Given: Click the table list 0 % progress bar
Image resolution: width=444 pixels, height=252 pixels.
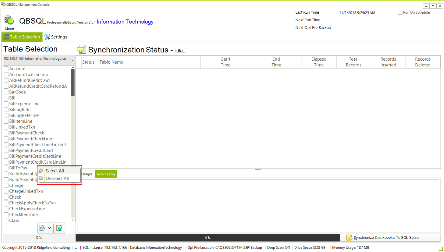Looking at the screenshot, I should click(39, 237).
